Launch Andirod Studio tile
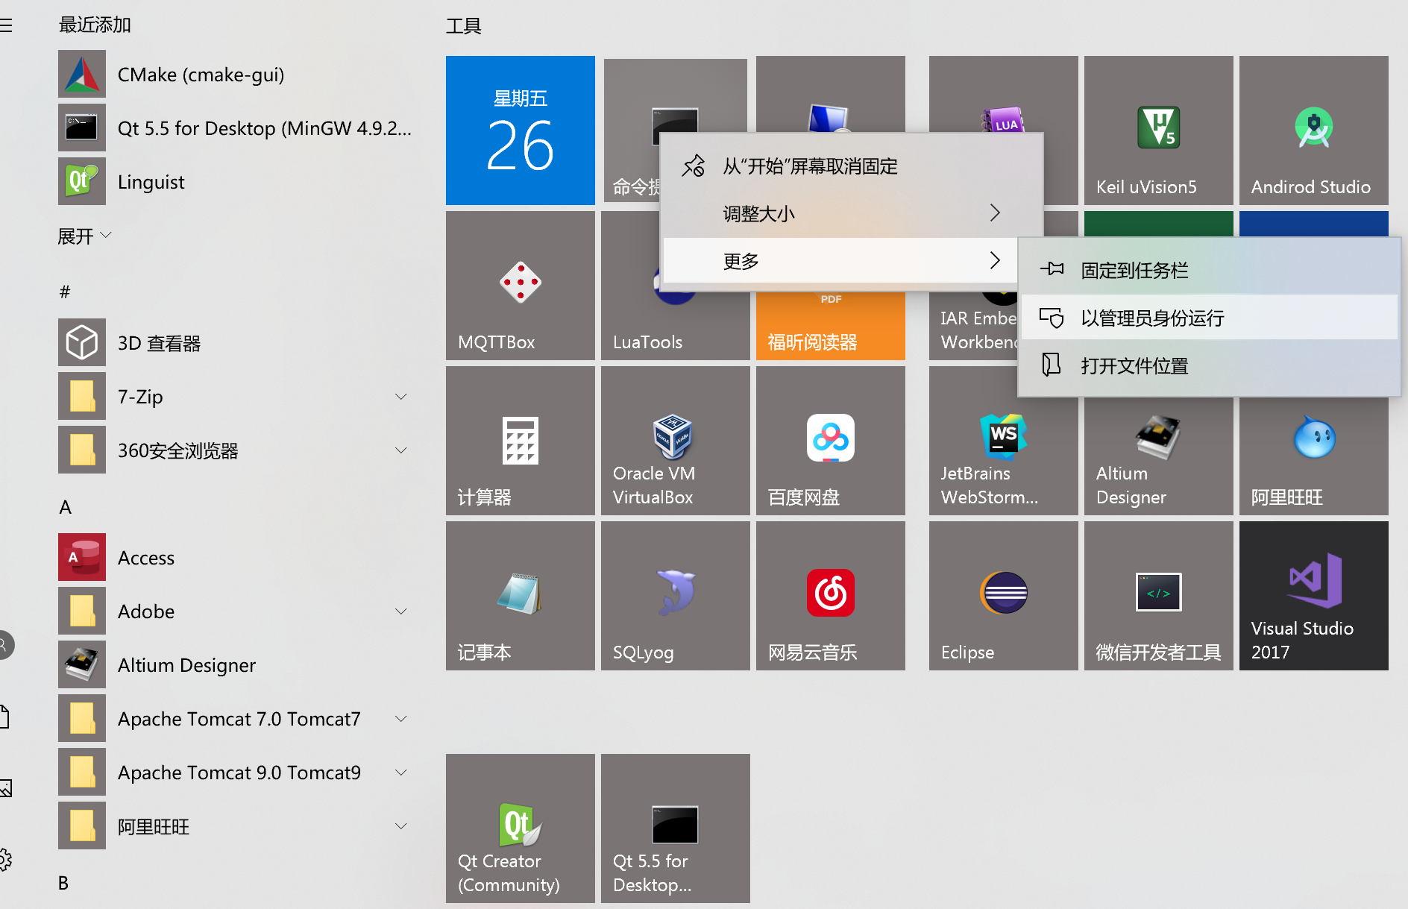 [1314, 130]
